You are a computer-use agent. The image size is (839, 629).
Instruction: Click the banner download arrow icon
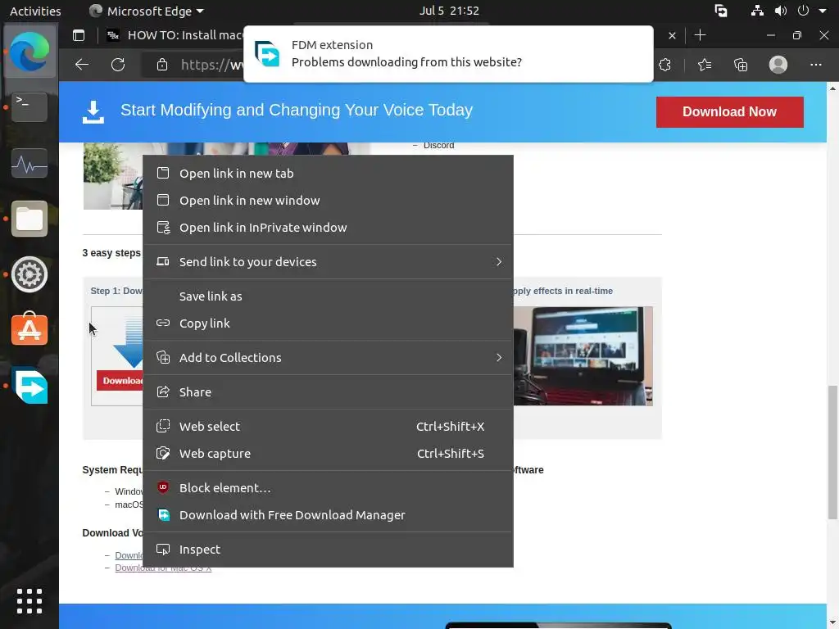(93, 111)
